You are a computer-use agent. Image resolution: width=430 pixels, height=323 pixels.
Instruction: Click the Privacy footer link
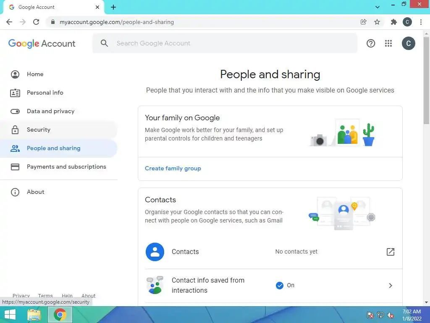21,296
